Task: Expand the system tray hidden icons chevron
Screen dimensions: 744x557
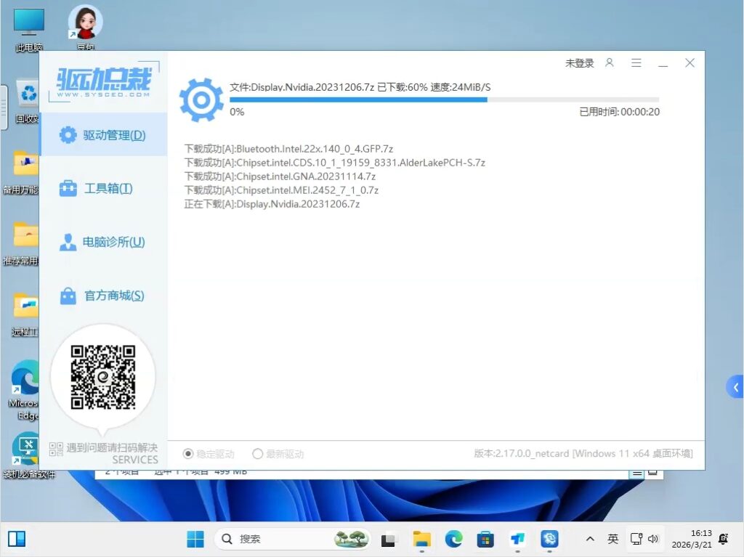Action: 590,539
